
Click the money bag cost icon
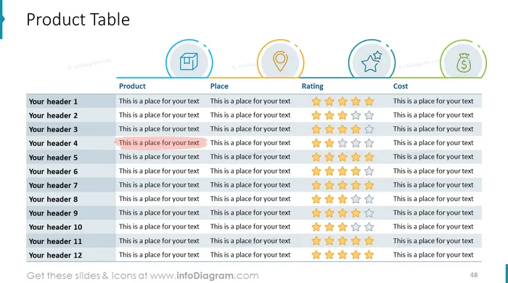tap(464, 62)
